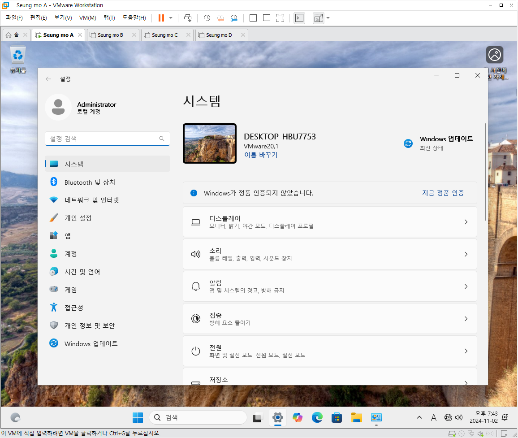This screenshot has width=518, height=438.
Task: Click the 지금 정품 인증 link
Action: 443,193
